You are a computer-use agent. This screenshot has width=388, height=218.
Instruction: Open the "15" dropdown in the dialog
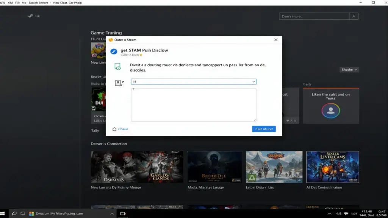[x=253, y=81]
